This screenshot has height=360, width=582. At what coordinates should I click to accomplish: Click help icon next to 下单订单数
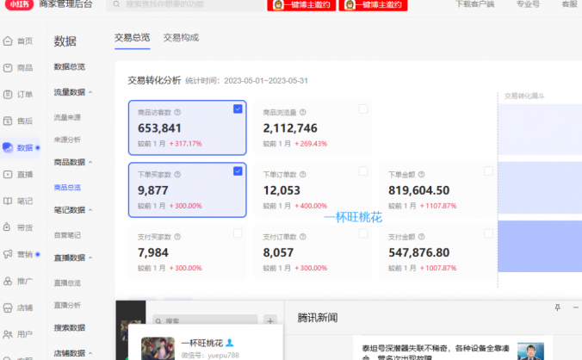(x=303, y=175)
